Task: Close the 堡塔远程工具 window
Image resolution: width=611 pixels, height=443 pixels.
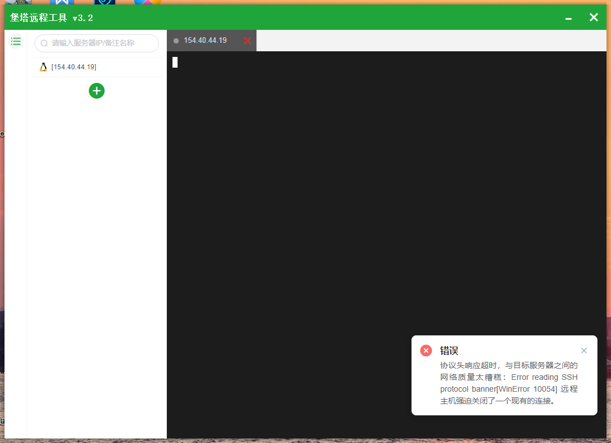Action: tap(594, 17)
